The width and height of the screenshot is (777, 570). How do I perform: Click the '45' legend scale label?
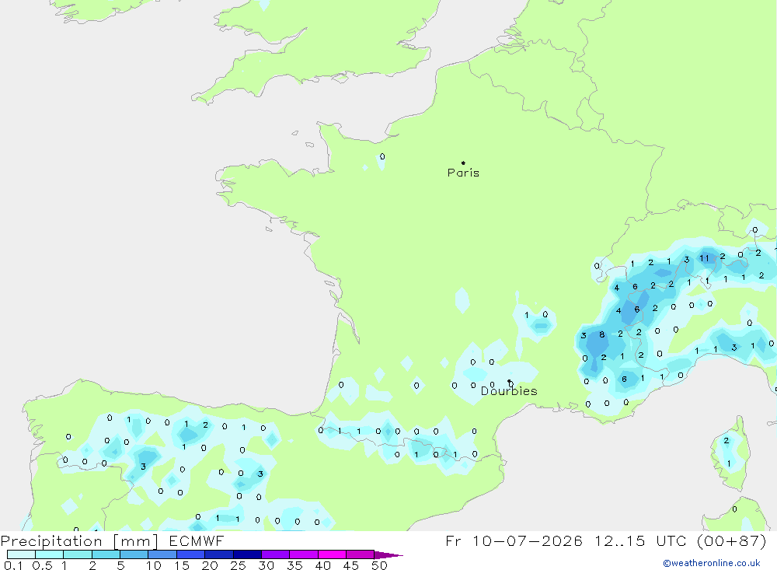point(351,565)
